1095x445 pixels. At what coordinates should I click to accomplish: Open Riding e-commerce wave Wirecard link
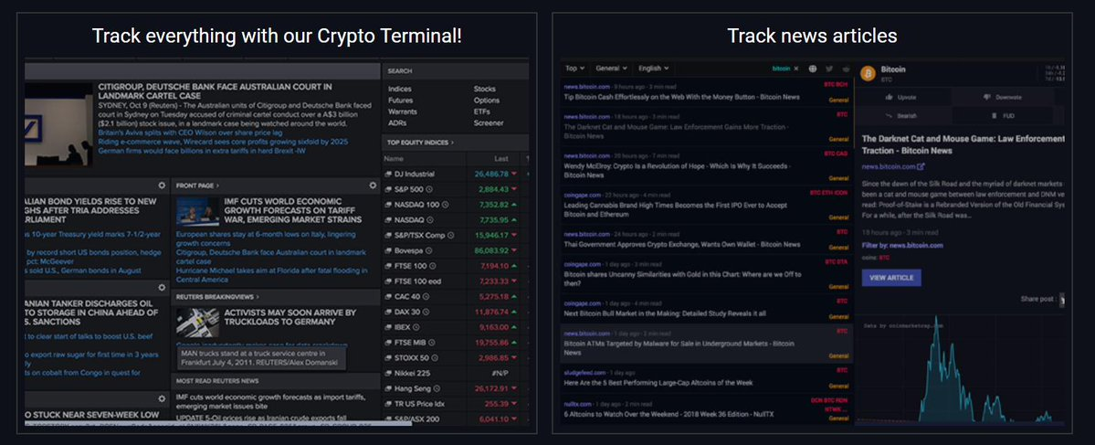pyautogui.click(x=223, y=141)
